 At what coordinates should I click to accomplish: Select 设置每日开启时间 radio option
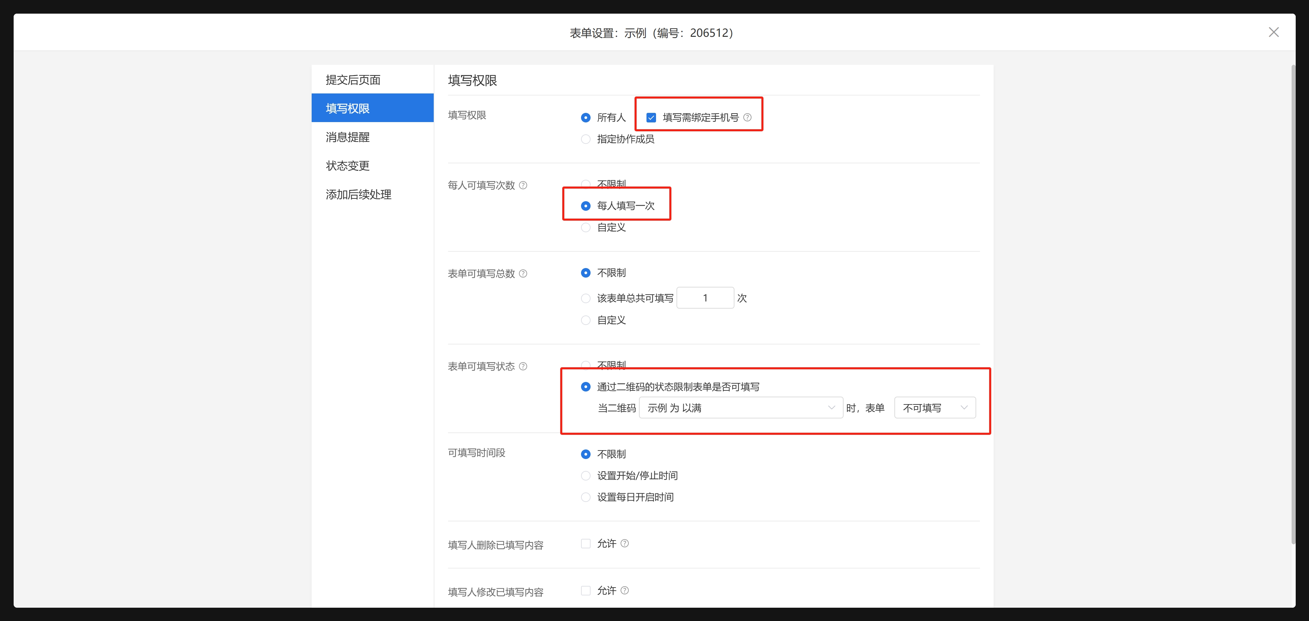[x=585, y=497]
